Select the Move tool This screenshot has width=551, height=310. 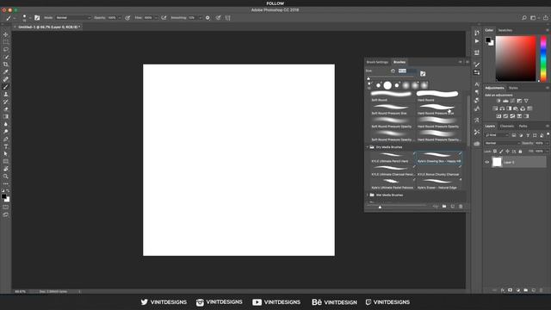[x=6, y=34]
